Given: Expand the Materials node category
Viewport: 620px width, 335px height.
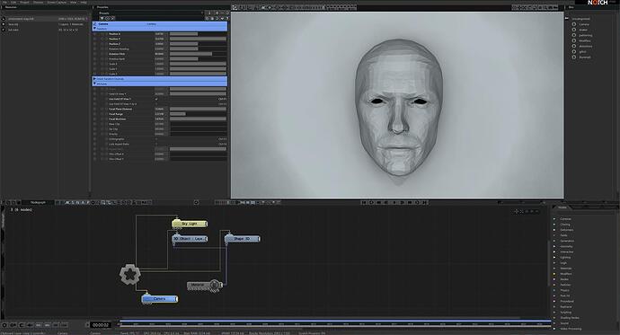Looking at the screenshot, I should tap(554, 269).
